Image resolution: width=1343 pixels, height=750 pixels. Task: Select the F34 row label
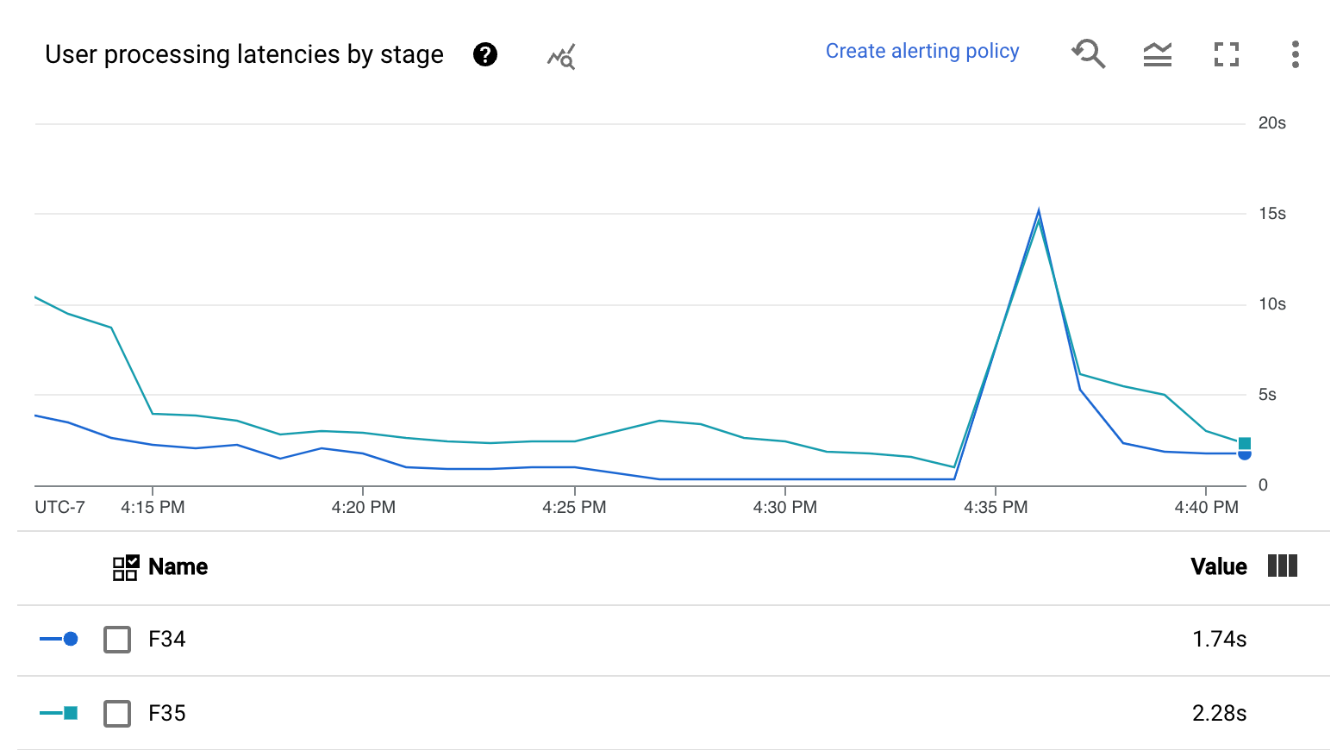[x=166, y=640]
